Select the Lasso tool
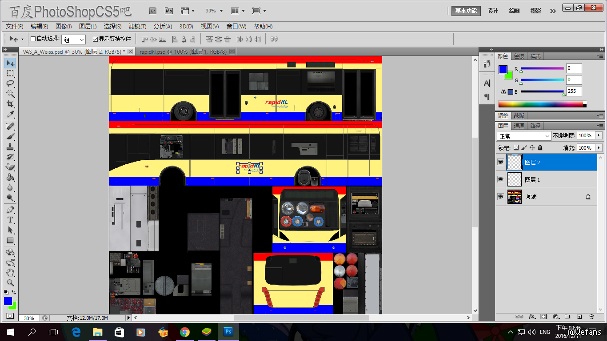The width and height of the screenshot is (607, 341). click(x=10, y=83)
